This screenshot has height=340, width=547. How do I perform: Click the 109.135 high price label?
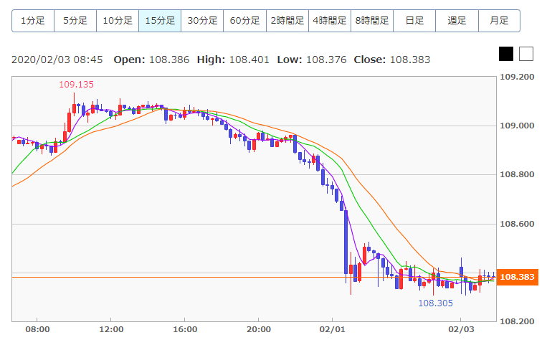pyautogui.click(x=77, y=85)
